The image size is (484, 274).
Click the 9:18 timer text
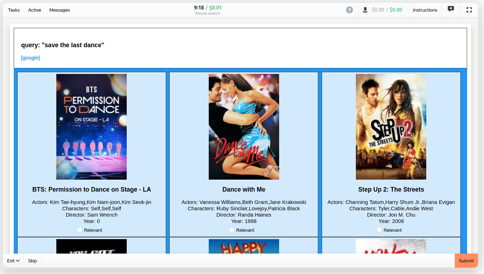tap(199, 7)
